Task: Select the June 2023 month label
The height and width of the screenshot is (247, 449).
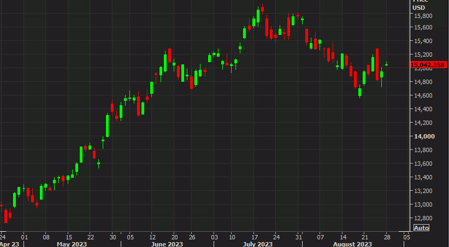Action: tap(167, 244)
